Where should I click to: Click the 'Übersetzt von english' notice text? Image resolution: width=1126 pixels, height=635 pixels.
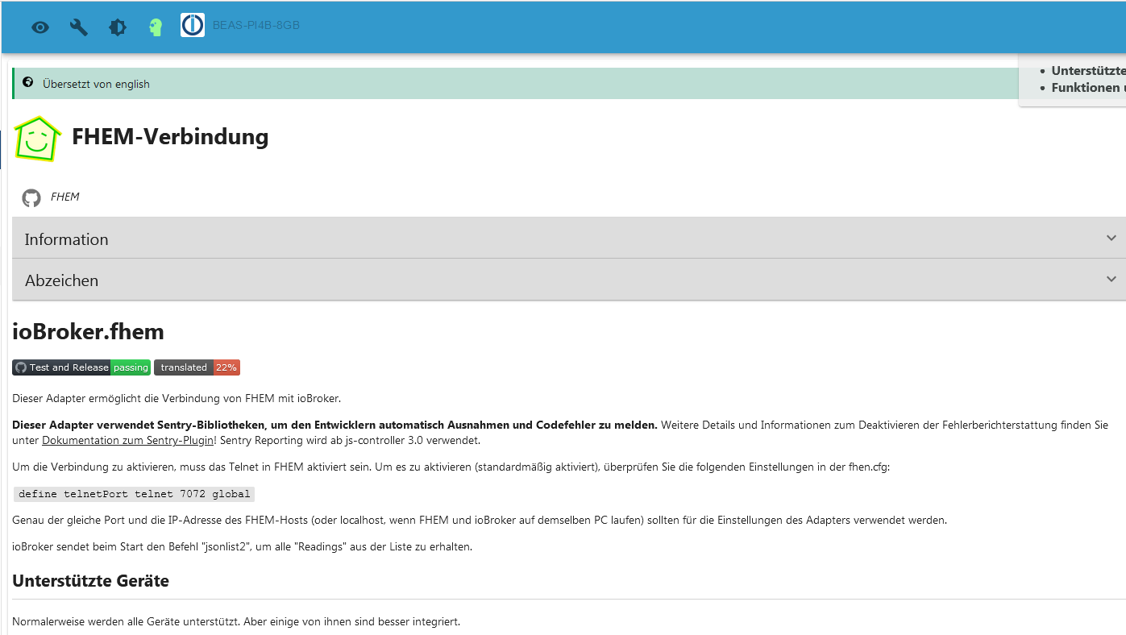coord(96,84)
